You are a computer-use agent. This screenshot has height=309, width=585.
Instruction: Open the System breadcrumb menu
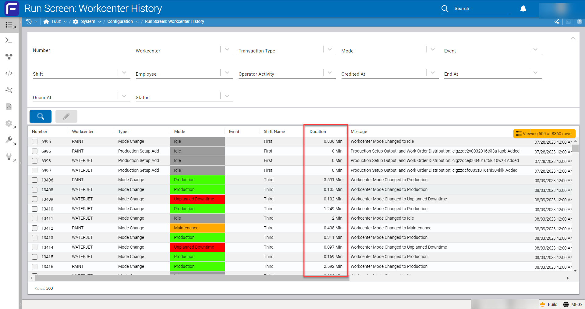pyautogui.click(x=87, y=21)
